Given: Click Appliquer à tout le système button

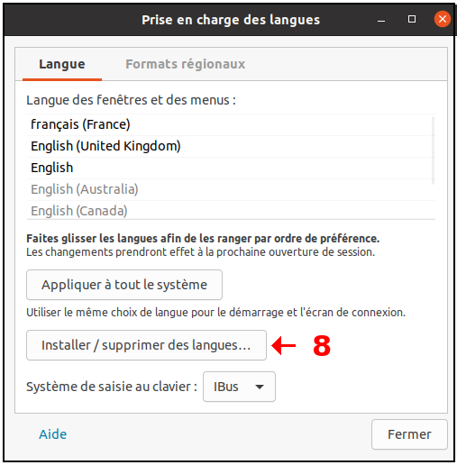Looking at the screenshot, I should [x=124, y=285].
